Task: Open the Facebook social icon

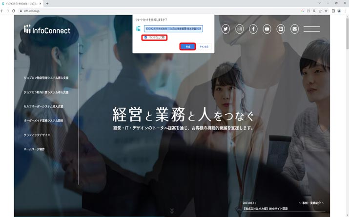Action: pyautogui.click(x=253, y=29)
